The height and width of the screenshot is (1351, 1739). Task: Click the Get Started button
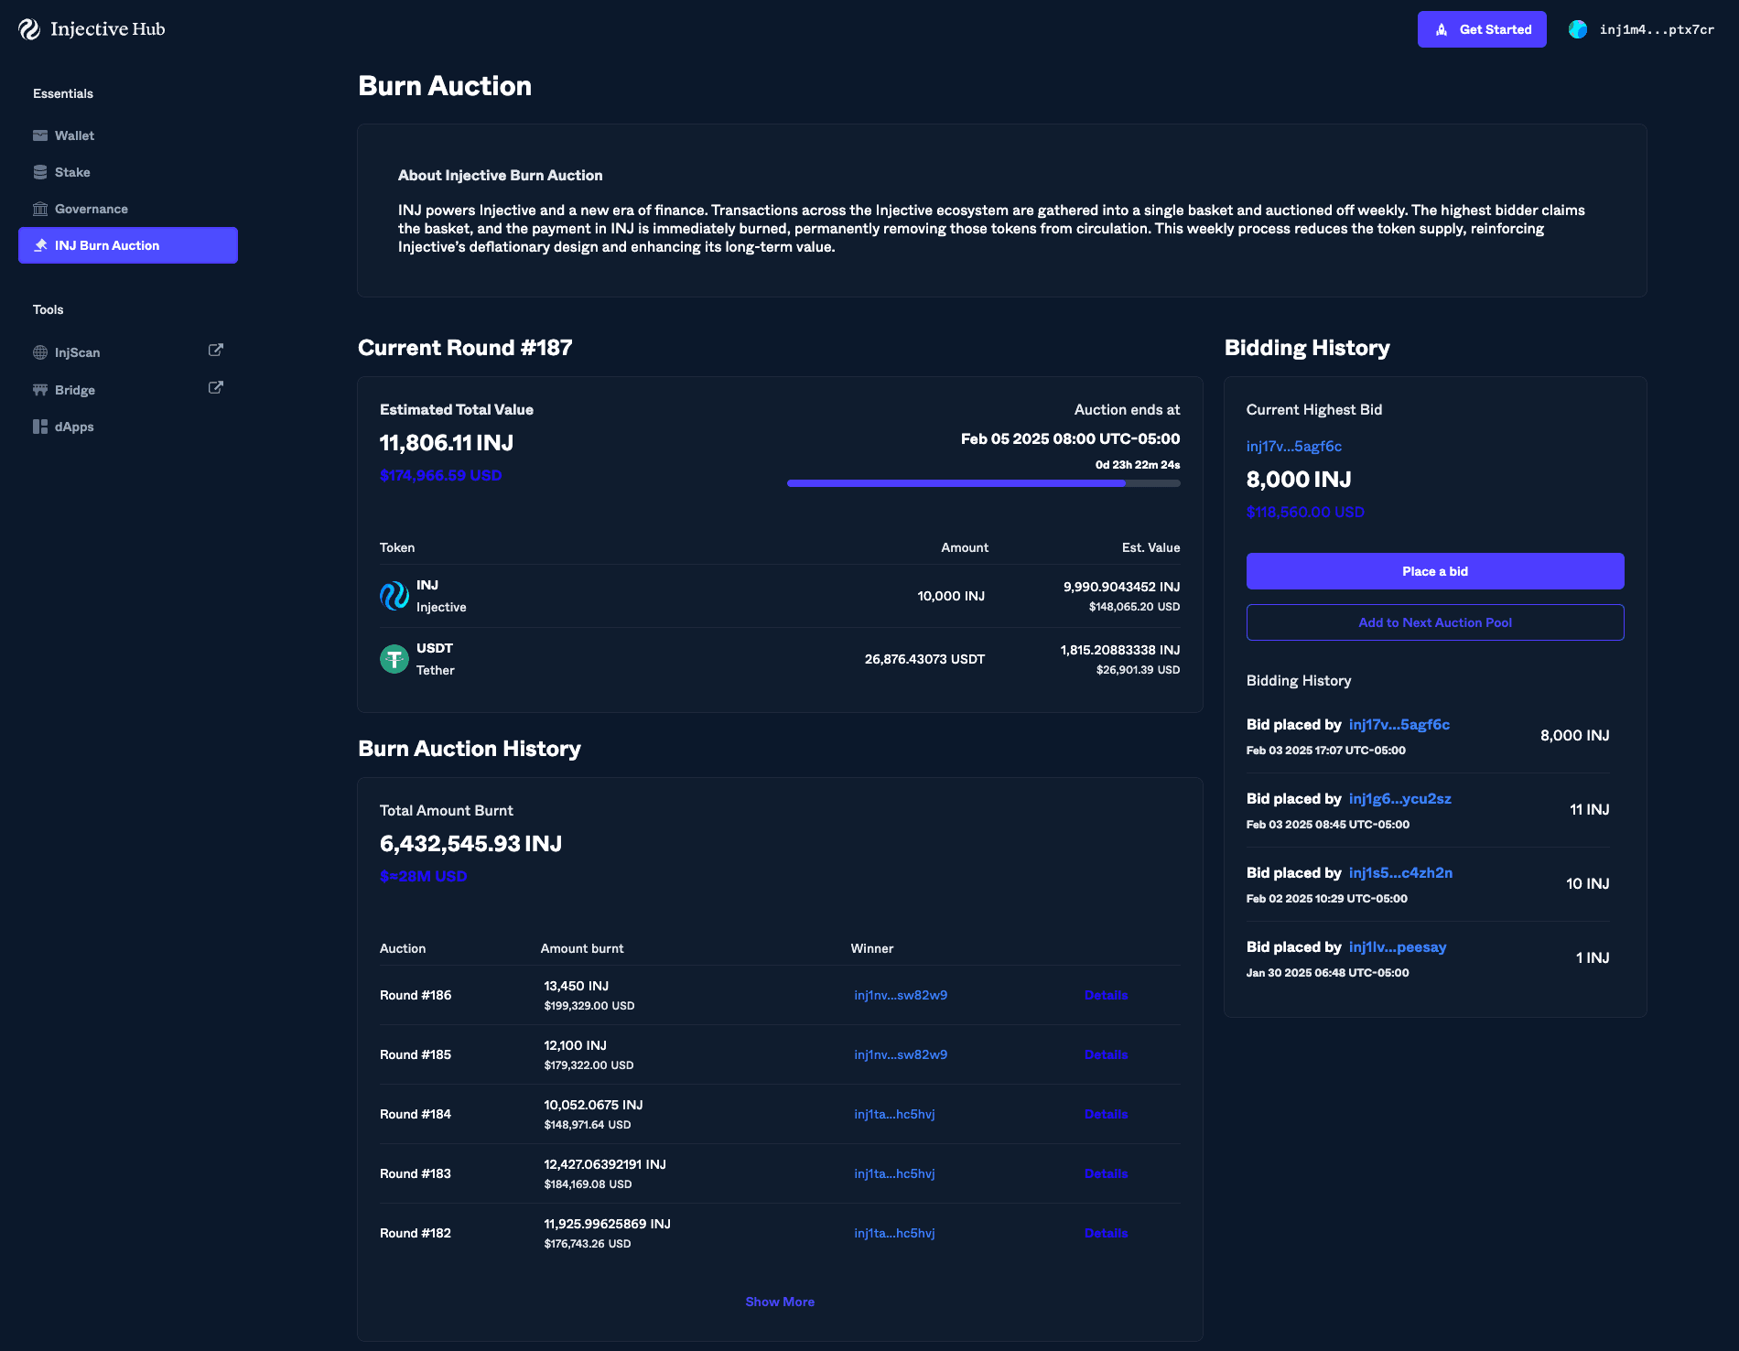(1482, 29)
